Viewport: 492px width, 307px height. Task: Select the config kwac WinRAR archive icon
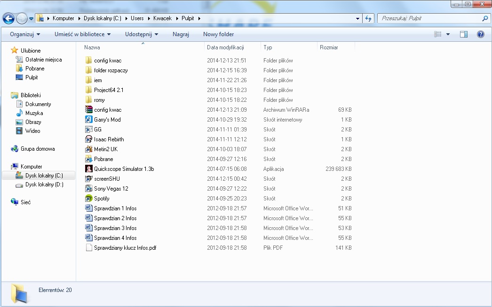point(89,109)
